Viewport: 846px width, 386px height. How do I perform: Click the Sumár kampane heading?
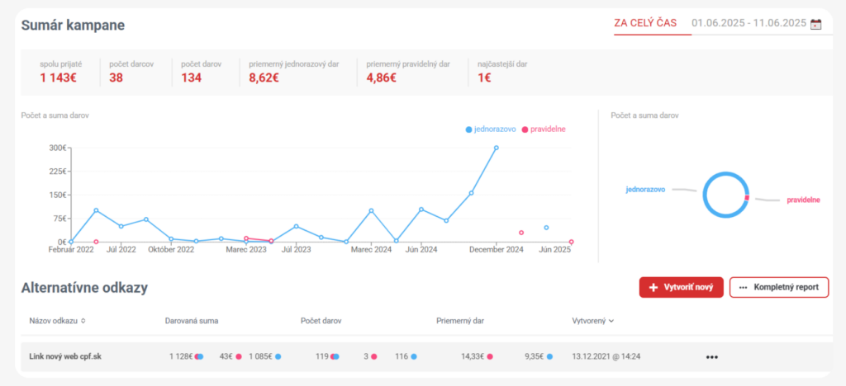tap(73, 25)
